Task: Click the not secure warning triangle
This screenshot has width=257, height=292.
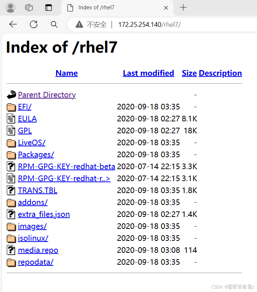Action: (x=79, y=24)
